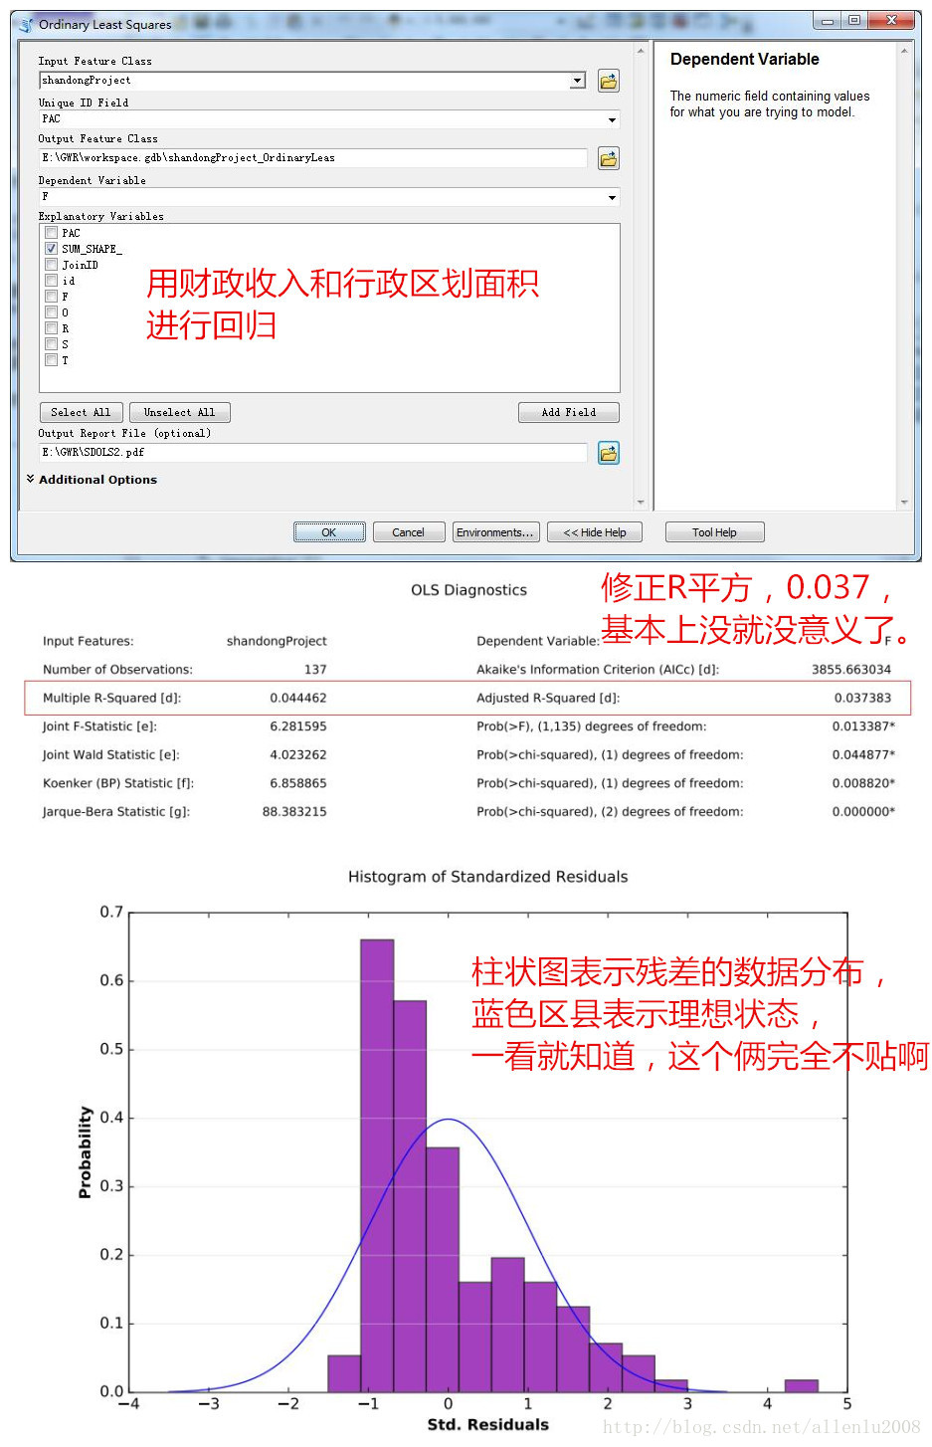The width and height of the screenshot is (932, 1447).
Task: Click the 'Dependent Variable' help heading
Action: tap(745, 60)
